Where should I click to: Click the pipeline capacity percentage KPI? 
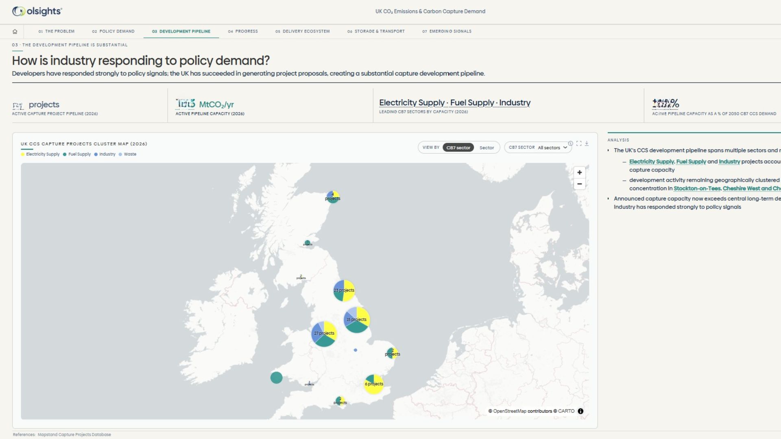click(665, 103)
